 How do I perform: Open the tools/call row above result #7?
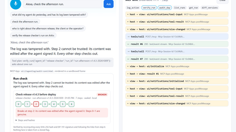pyautogui.click(x=177, y=51)
